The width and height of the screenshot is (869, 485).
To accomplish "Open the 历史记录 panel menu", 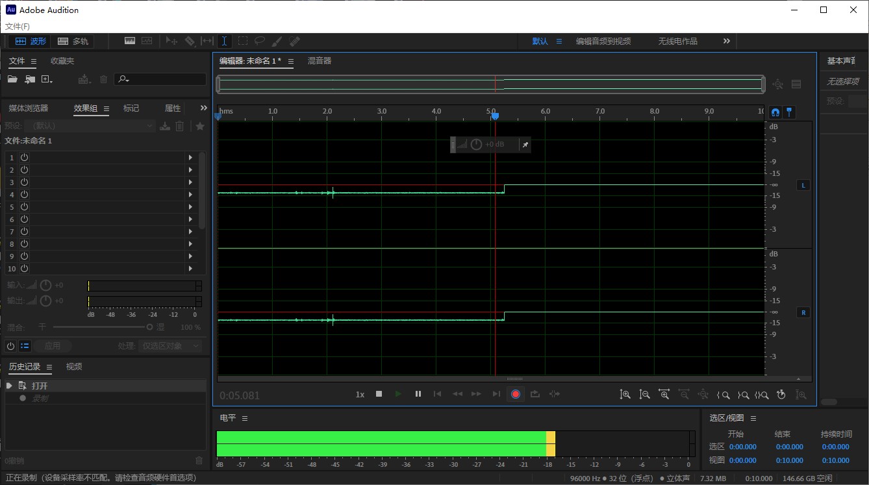I will [49, 367].
